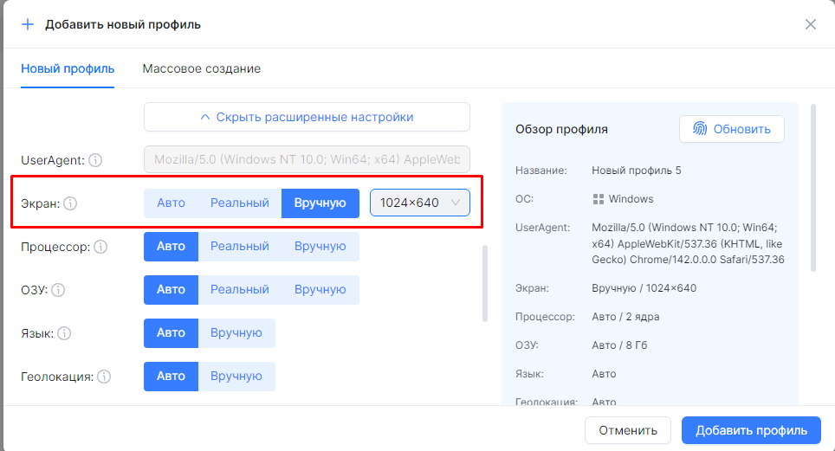The width and height of the screenshot is (835, 451).
Task: Click the Геолокация info icon
Action: click(x=104, y=377)
